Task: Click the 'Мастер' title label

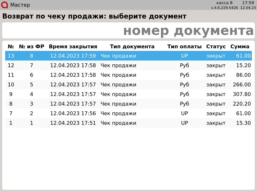Action: (20, 5)
